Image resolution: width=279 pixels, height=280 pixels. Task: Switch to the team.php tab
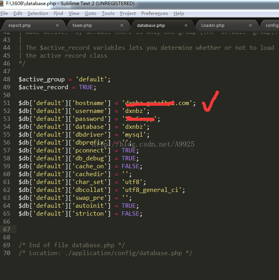tap(82, 26)
